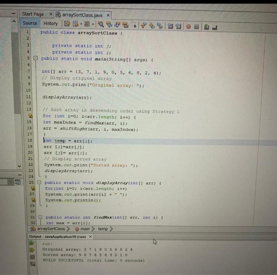This screenshot has height=275, width=277.
Task: Comment selected lines icon
Action: [207, 27]
